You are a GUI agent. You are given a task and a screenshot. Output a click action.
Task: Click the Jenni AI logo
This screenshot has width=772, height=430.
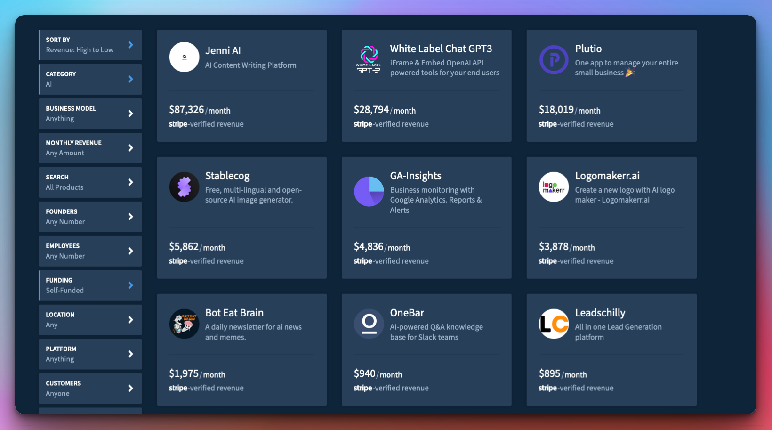184,57
